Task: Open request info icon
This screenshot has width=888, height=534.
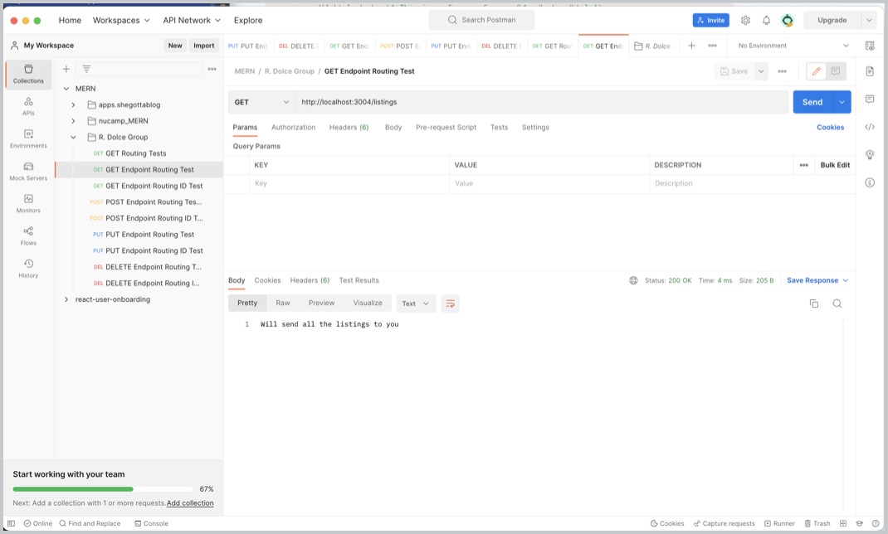Action: pos(870,182)
